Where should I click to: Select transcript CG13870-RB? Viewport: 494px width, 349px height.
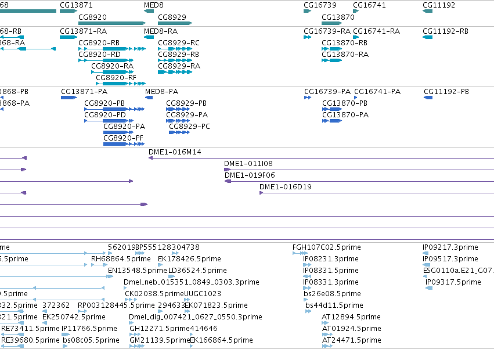(345, 43)
